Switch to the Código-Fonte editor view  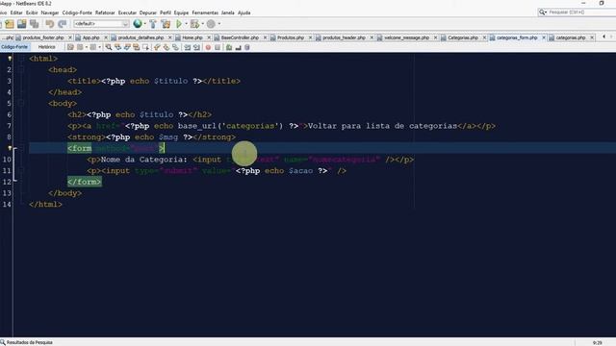coord(14,47)
